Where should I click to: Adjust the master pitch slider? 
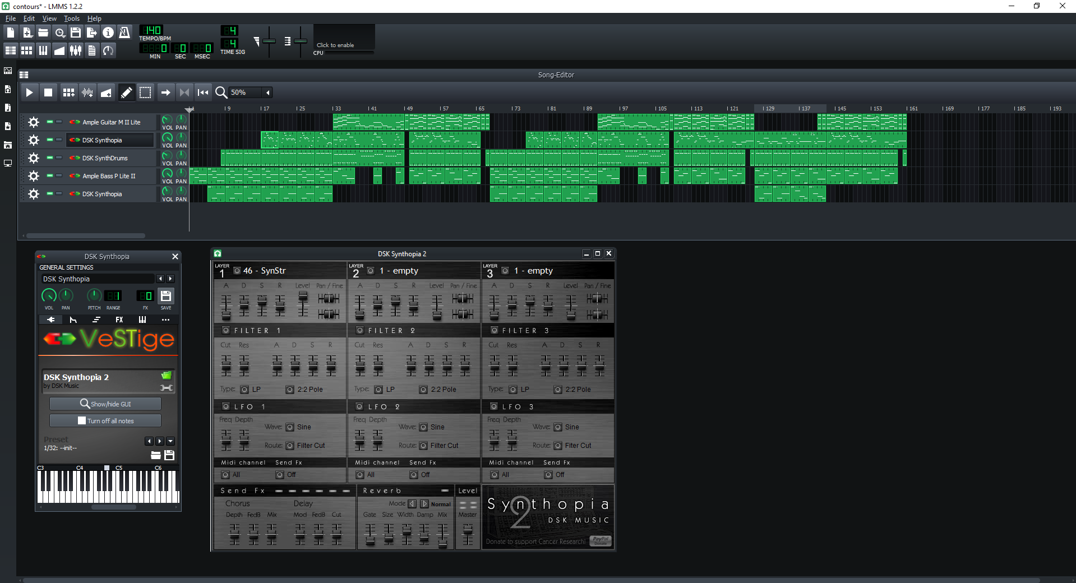tap(301, 41)
